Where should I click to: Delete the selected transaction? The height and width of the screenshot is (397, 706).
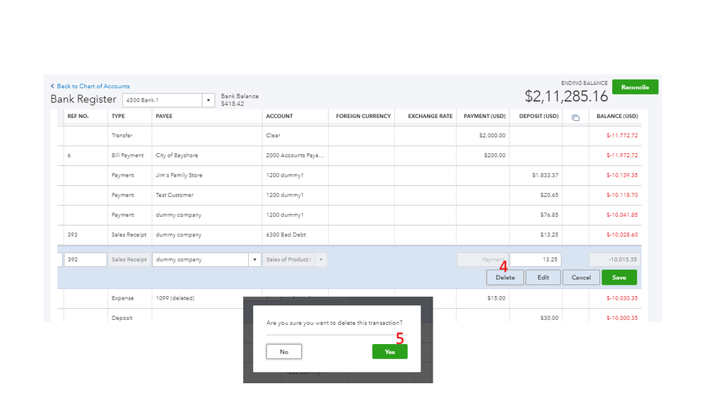click(505, 278)
